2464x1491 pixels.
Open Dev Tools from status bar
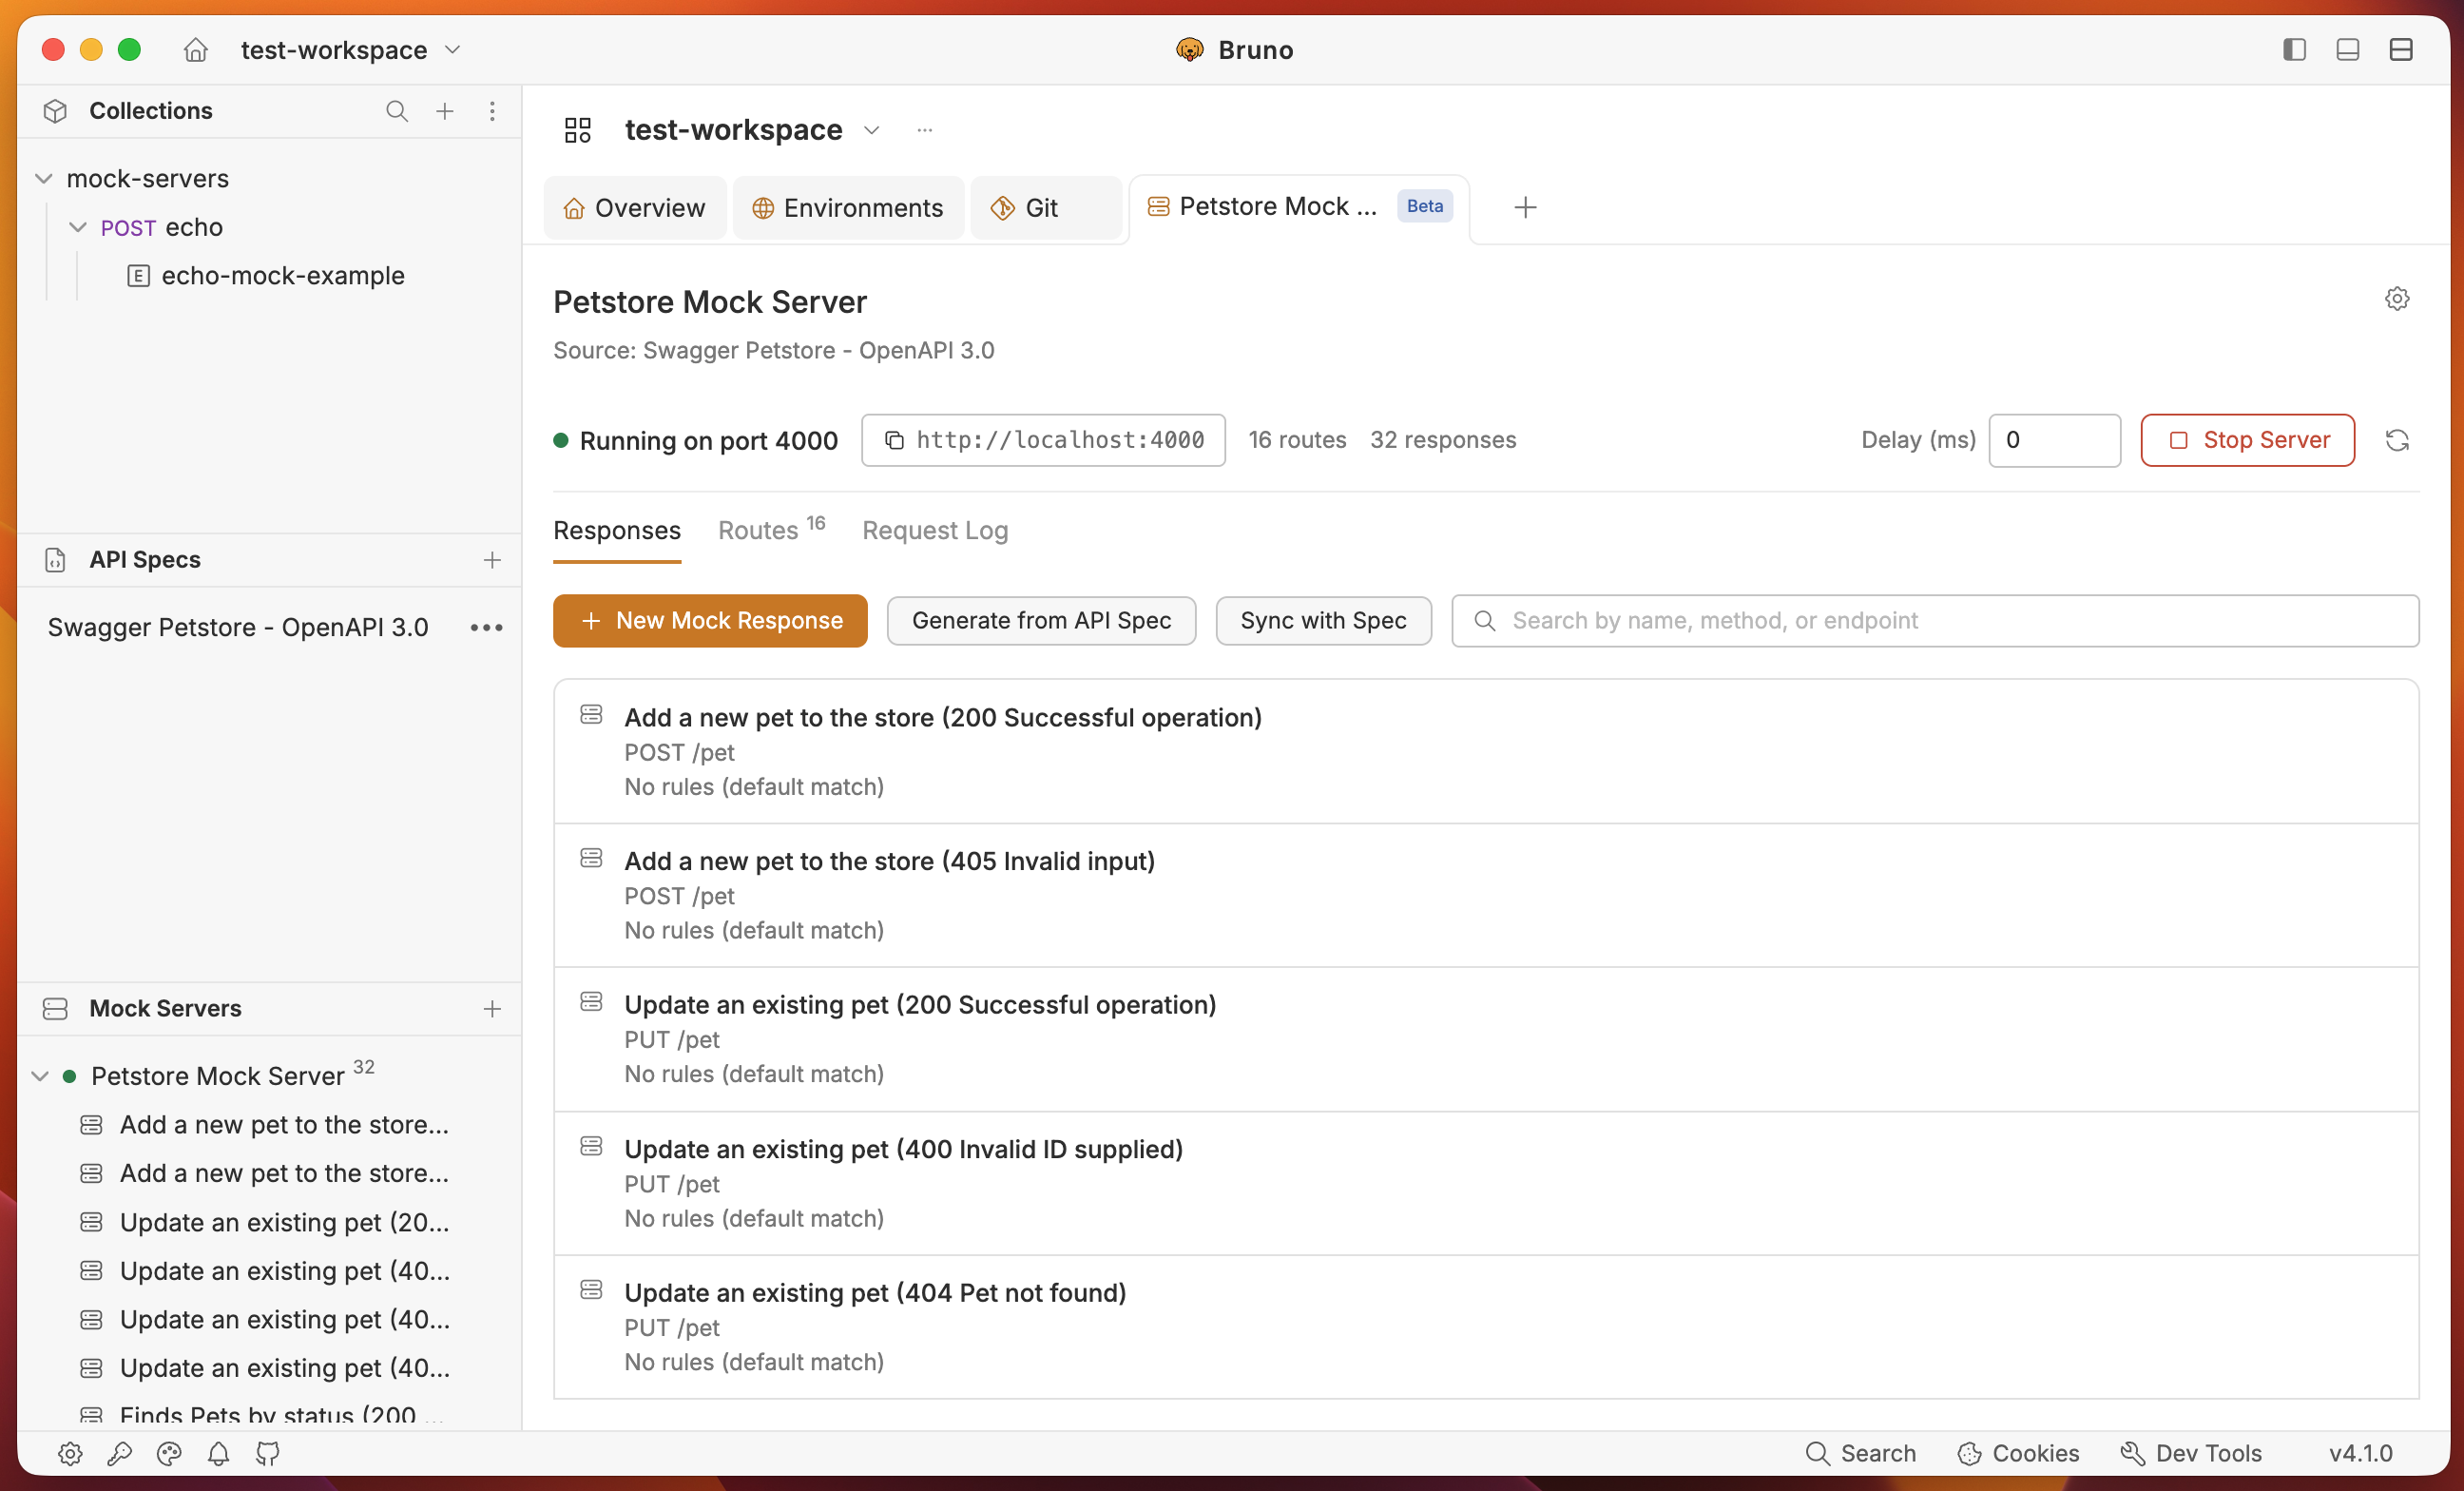tap(2191, 1453)
